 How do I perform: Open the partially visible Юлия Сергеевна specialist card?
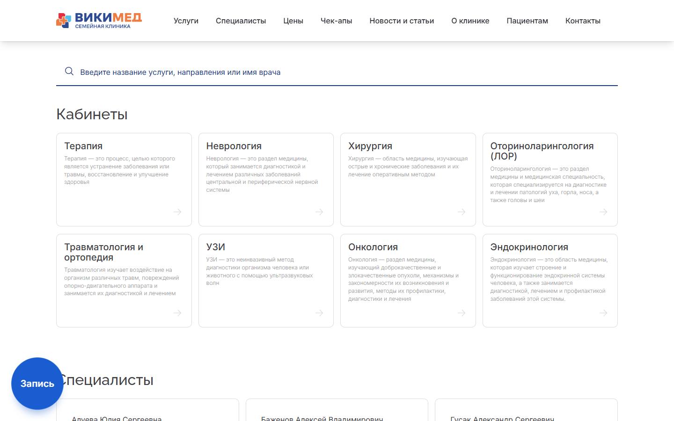(147, 410)
